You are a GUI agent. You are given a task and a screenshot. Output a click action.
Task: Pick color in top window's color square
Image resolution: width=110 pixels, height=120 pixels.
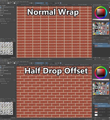point(101,13)
